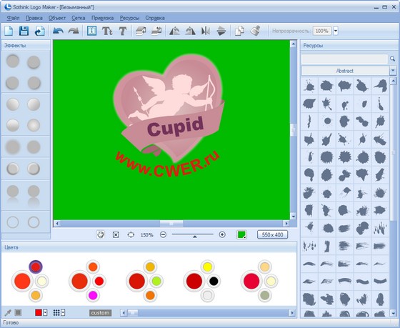Zoom out with the minus button
Screen dimensions: 400x328
[x=164, y=234]
